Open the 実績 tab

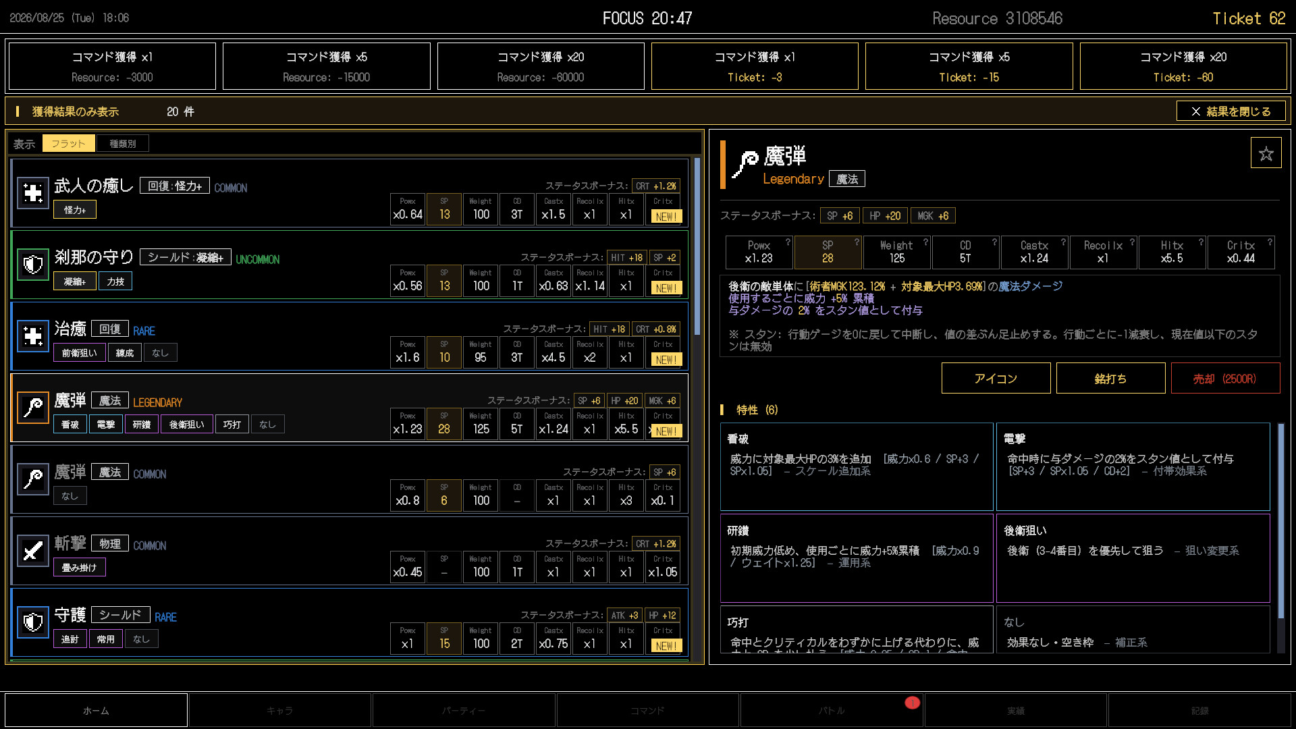[x=1015, y=710]
